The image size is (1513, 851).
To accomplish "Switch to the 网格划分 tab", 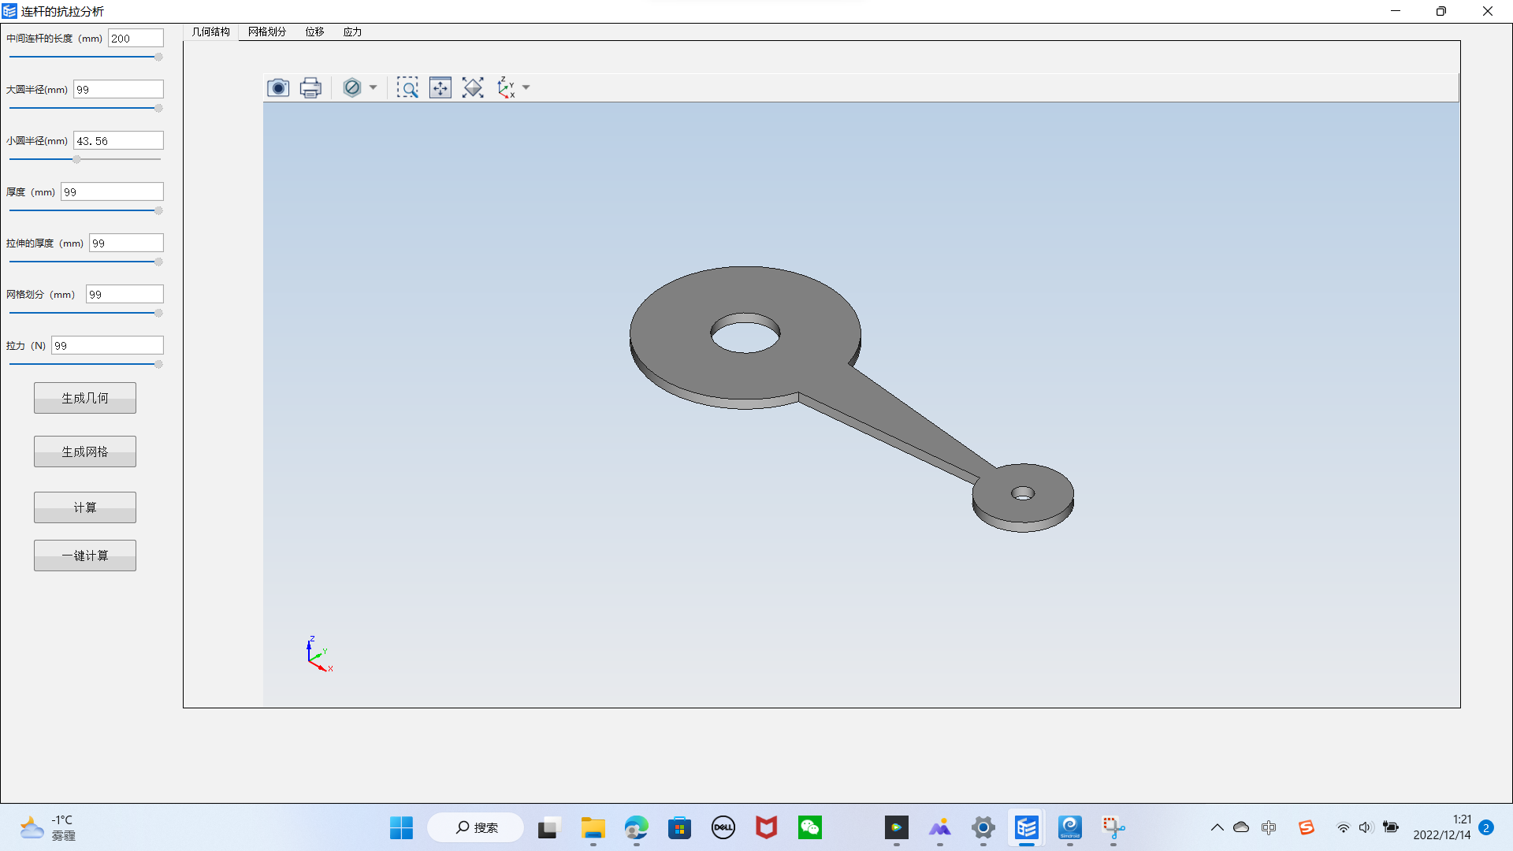I will pos(267,32).
